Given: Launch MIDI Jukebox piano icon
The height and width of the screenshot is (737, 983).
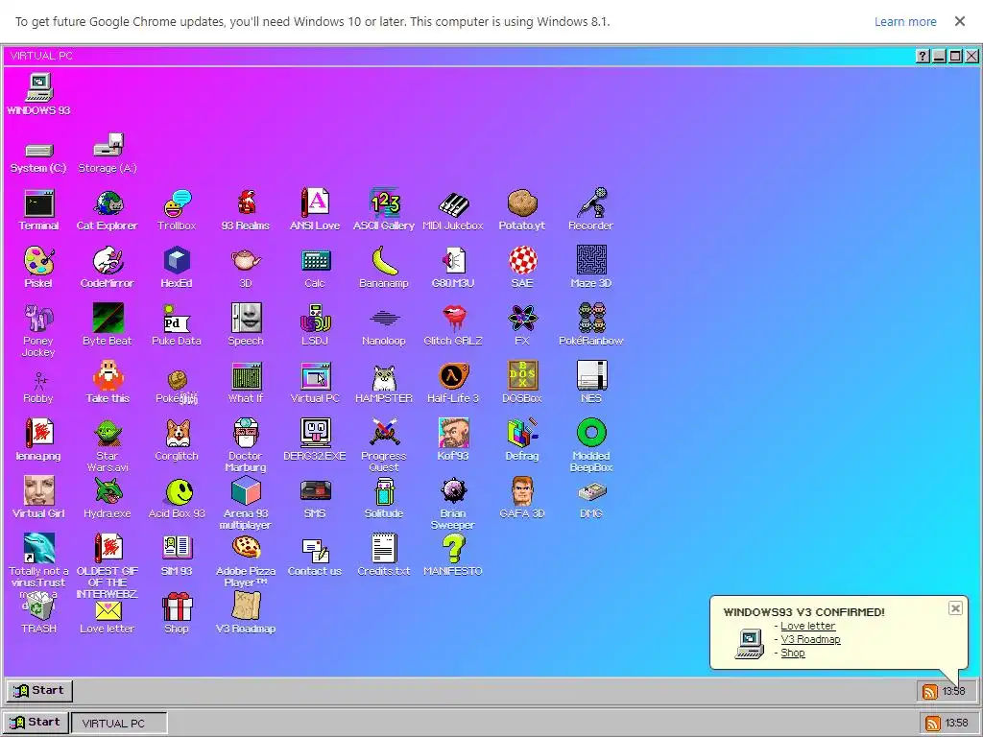Looking at the screenshot, I should (453, 210).
